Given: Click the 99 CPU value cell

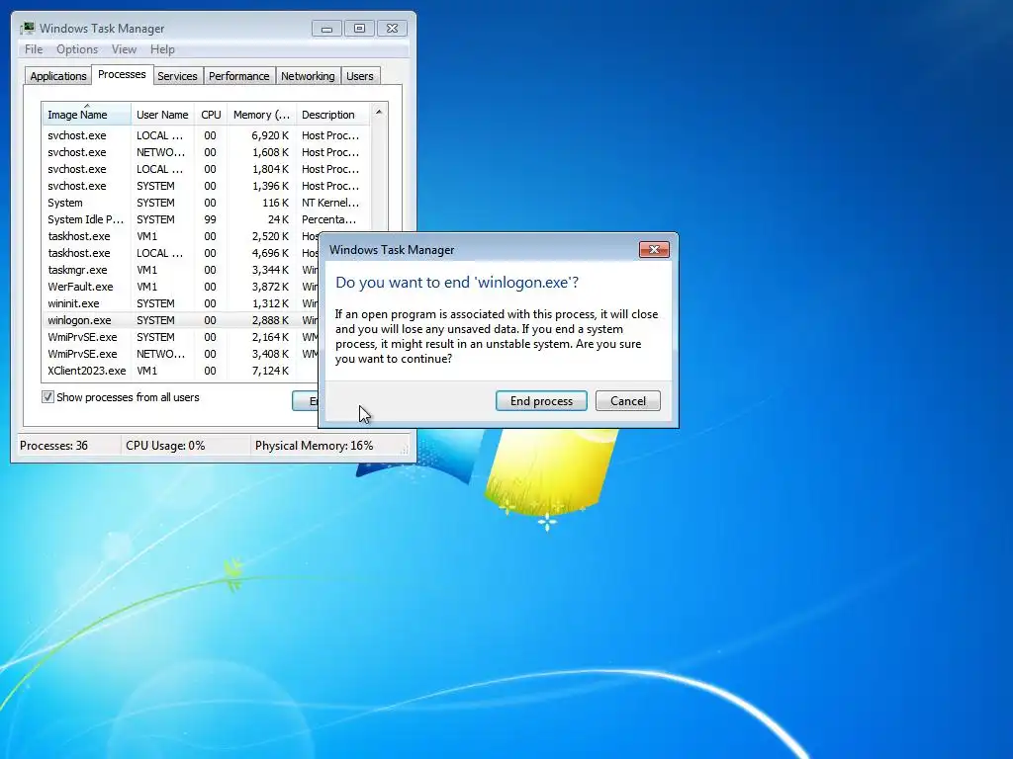Looking at the screenshot, I should click(x=210, y=219).
